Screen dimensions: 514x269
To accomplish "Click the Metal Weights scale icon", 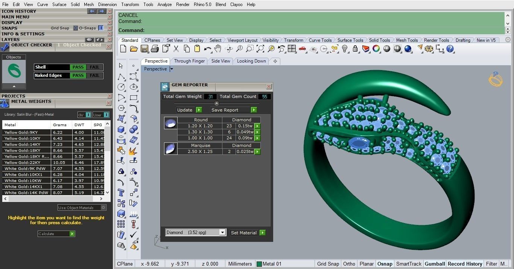I will [5, 104].
